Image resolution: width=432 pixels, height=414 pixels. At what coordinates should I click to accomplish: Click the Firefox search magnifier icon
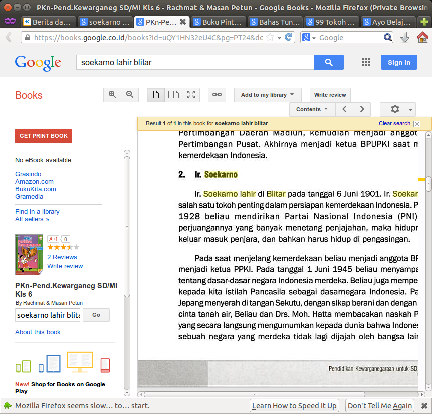[387, 37]
